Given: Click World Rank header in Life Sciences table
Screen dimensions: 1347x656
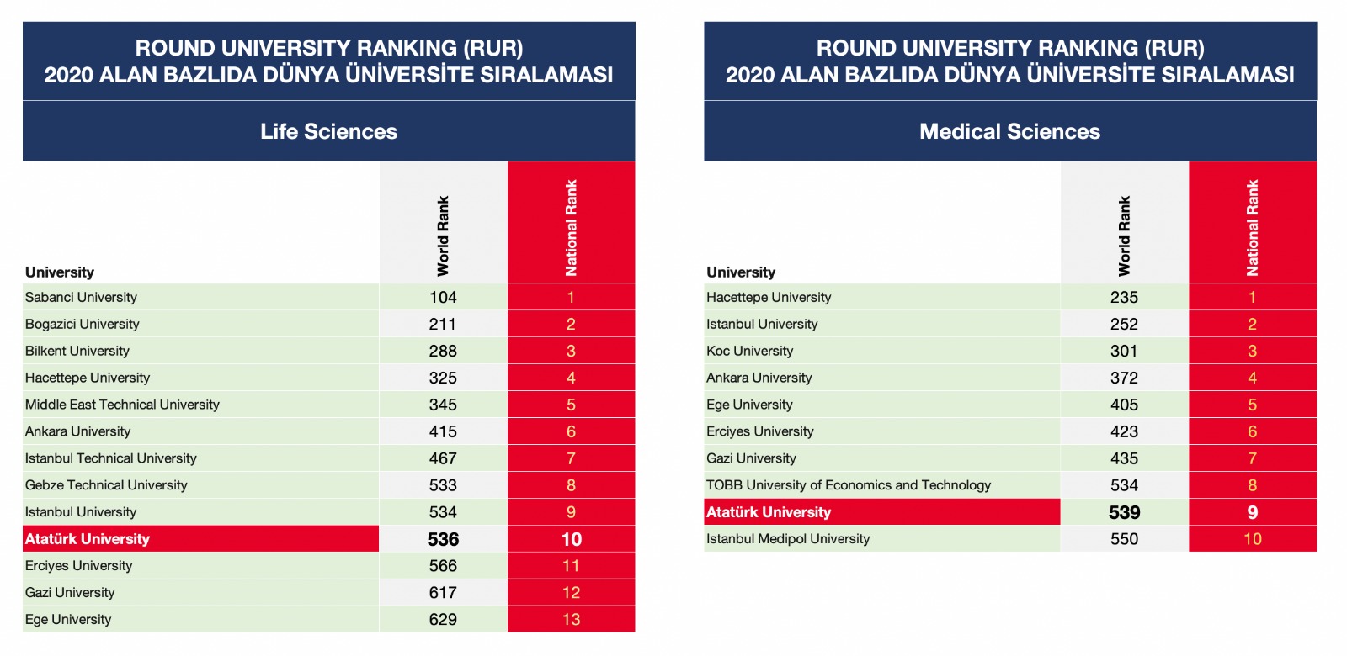Looking at the screenshot, I should [443, 235].
